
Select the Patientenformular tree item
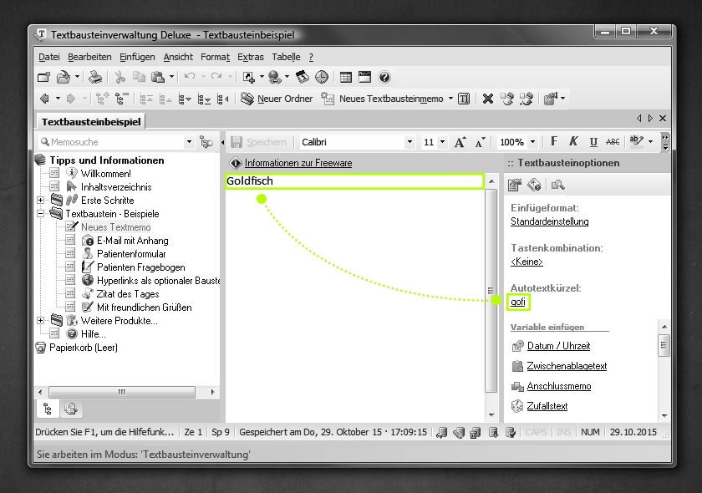pos(131,254)
